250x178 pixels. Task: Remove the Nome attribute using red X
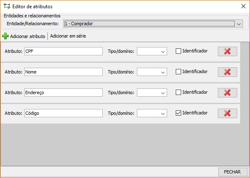pyautogui.click(x=227, y=72)
